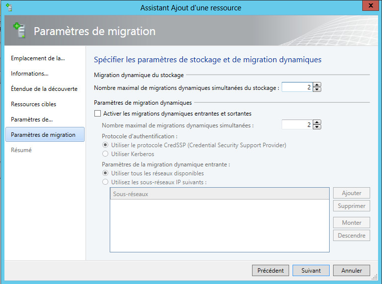Select the Informations... step in sidebar
Image resolution: width=382 pixels, height=284 pixels.
pos(30,74)
